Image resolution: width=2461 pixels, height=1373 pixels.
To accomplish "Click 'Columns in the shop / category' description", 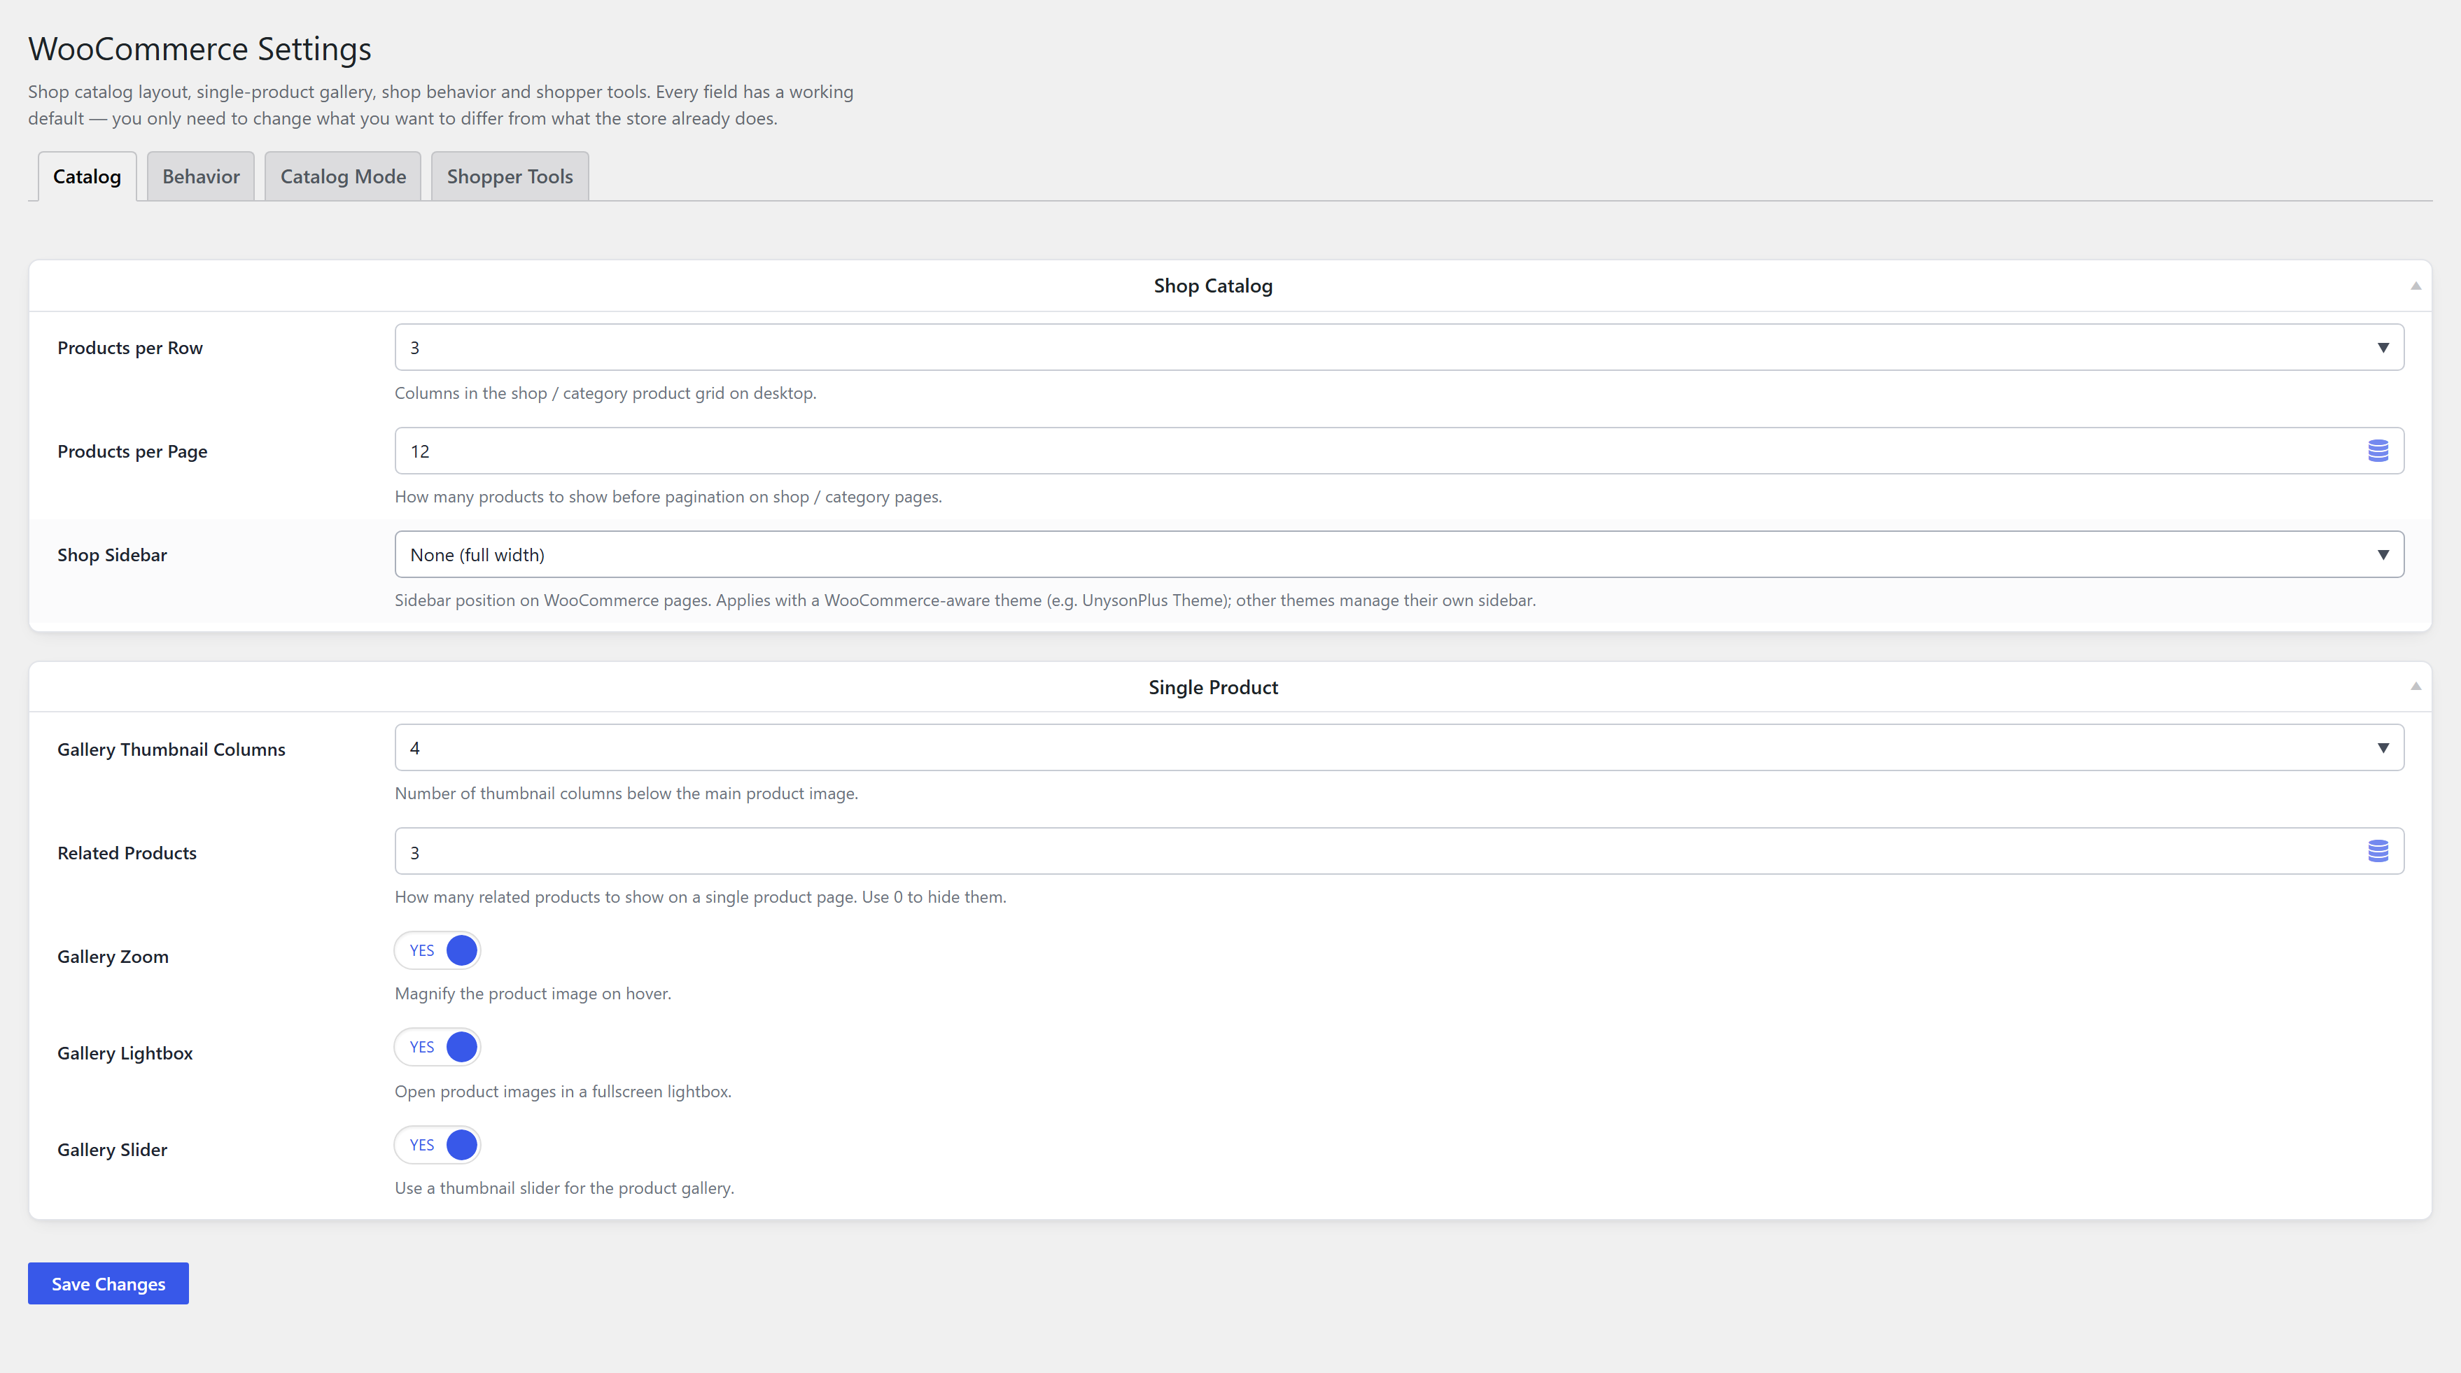I will [x=605, y=393].
